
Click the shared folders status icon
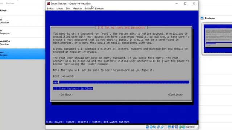coord(166,127)
